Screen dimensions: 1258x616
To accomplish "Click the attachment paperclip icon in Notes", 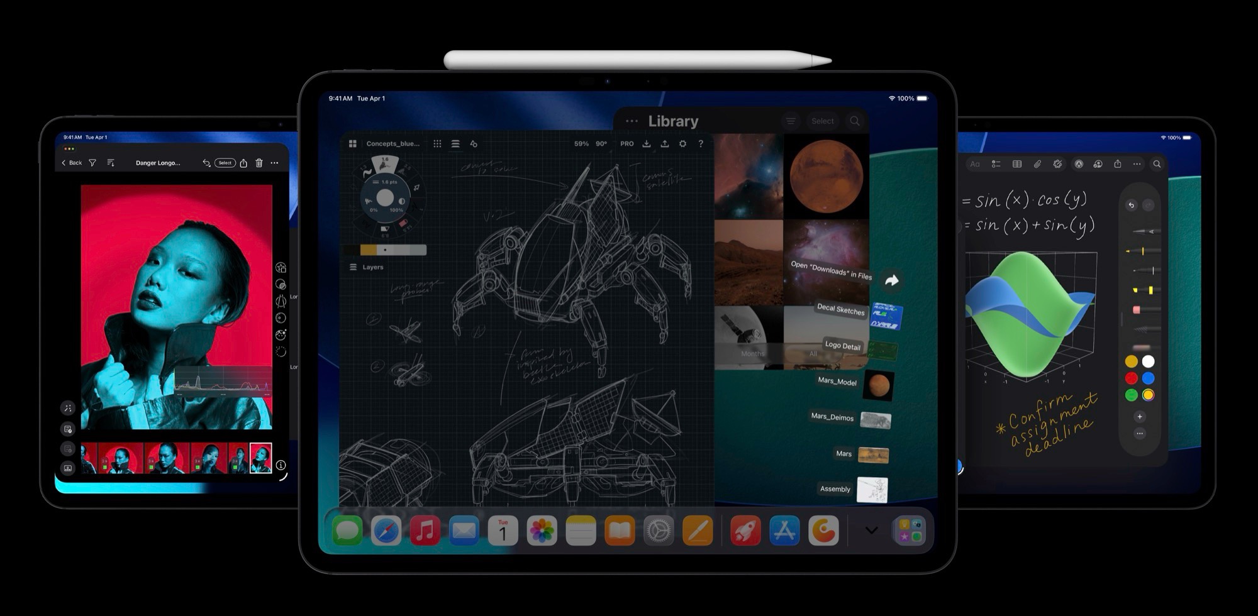I will pos(1037,164).
